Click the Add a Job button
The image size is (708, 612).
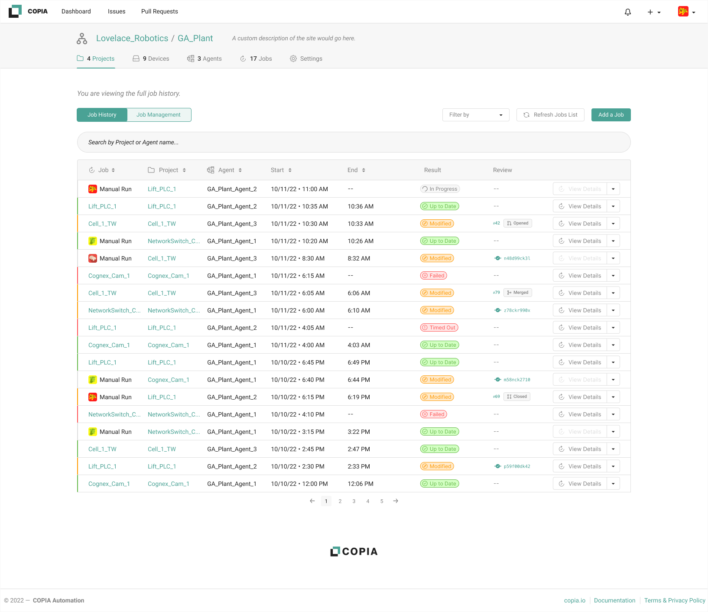point(611,114)
